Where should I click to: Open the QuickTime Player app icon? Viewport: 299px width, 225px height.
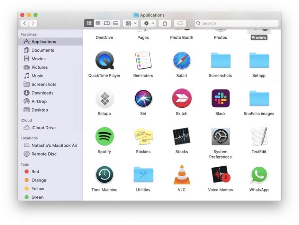click(x=104, y=61)
